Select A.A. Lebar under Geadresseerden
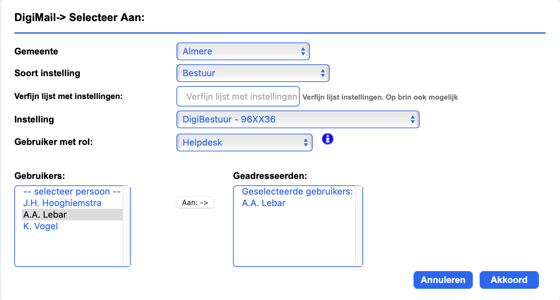560x300 pixels. (264, 203)
